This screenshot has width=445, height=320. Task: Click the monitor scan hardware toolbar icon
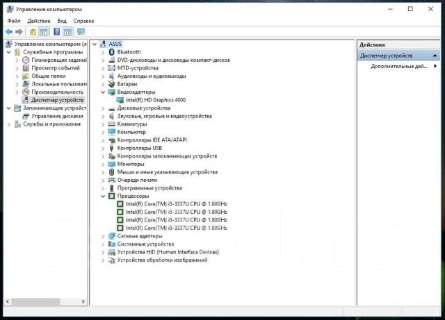81,32
